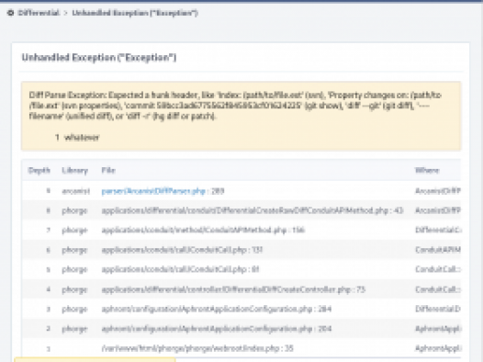Click the Differential gear icon in breadcrumbs
This screenshot has height=362, width=483.
point(10,13)
